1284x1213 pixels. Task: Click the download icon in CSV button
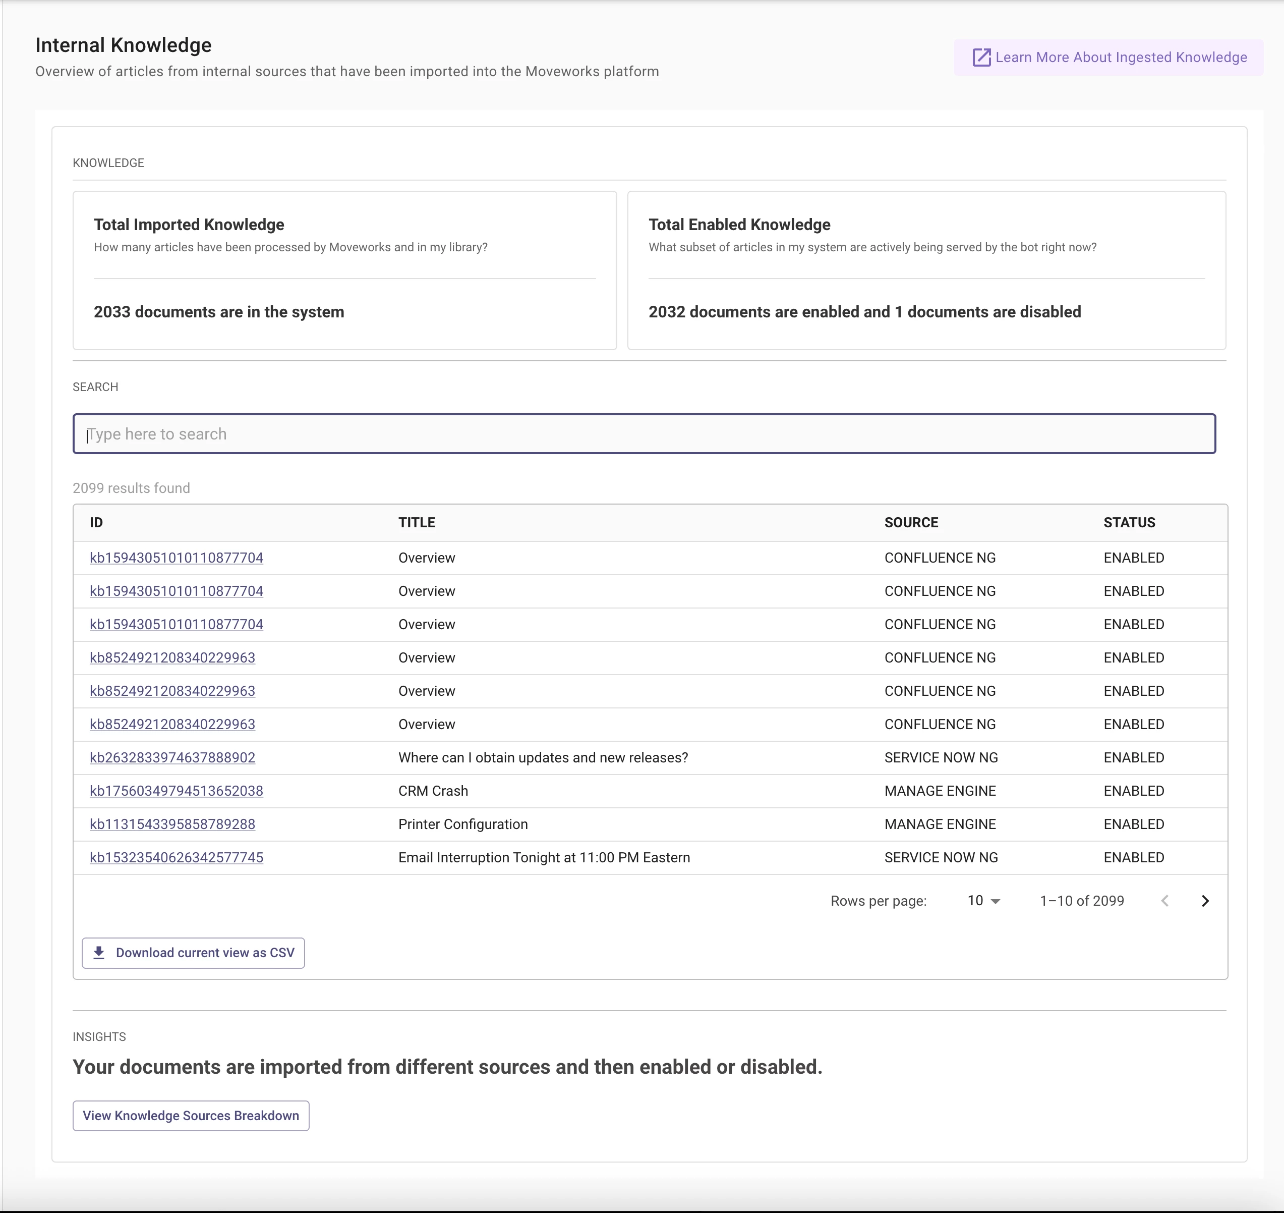(99, 953)
